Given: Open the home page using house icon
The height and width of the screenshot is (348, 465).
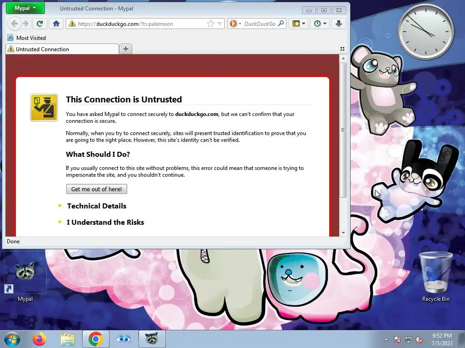Looking at the screenshot, I should [56, 24].
